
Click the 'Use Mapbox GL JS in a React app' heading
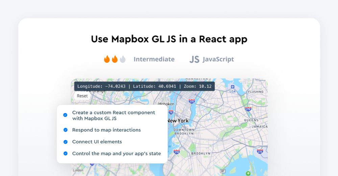169,39
